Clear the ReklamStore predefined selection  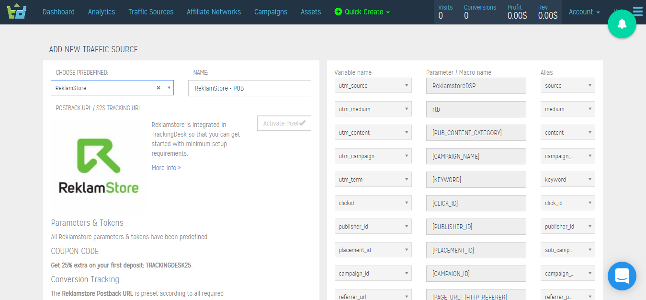click(159, 88)
